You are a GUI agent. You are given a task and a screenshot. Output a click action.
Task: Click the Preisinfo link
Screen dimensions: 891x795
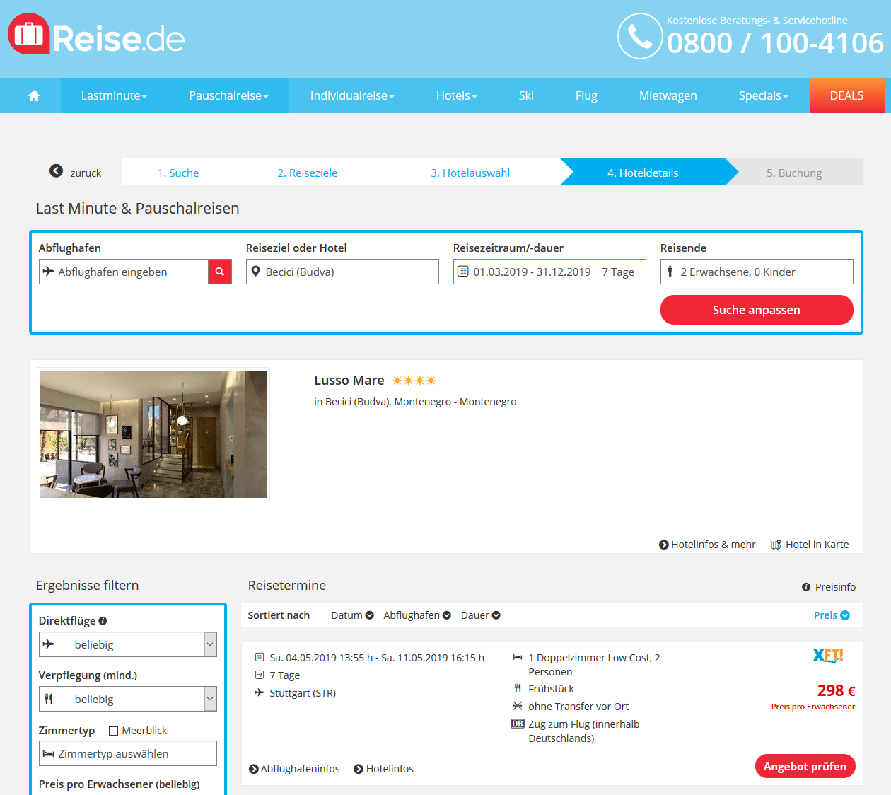829,587
